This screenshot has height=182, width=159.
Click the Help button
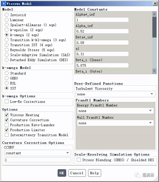(94, 173)
